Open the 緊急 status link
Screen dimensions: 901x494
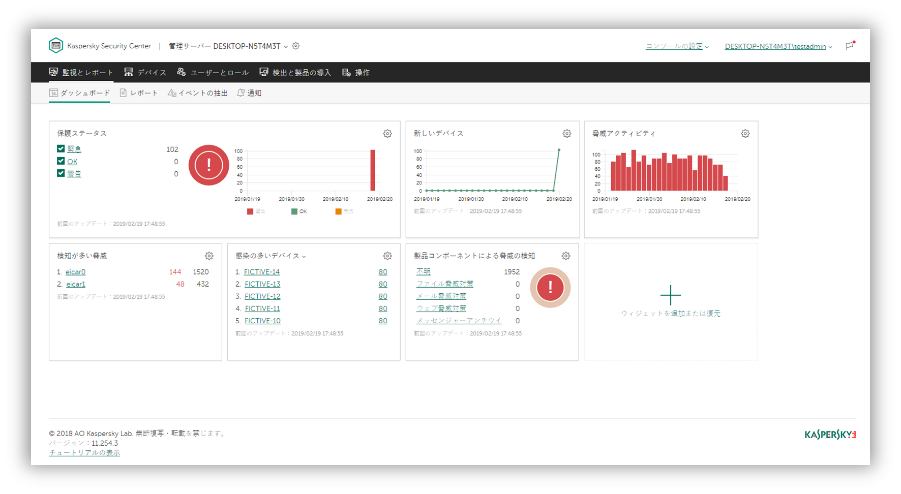(74, 149)
